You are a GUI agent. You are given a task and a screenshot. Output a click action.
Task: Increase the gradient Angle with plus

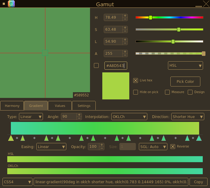pyautogui.click(x=79, y=115)
